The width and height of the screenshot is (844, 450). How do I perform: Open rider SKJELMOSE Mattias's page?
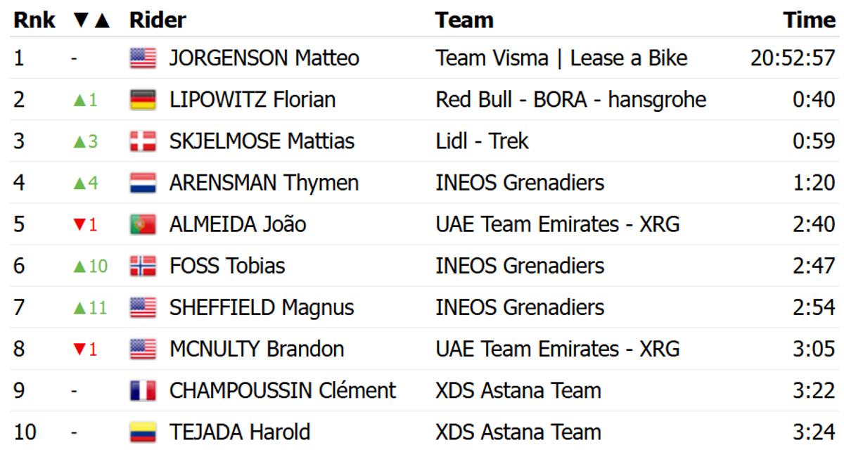coord(262,141)
